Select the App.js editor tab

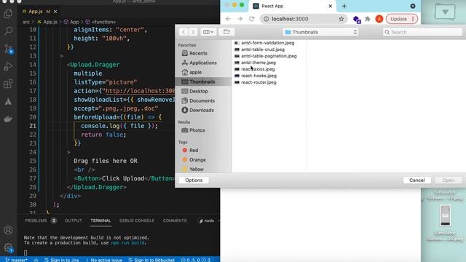36,12
